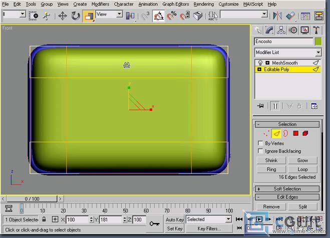Open the MAXScript menu
The height and width of the screenshot is (238, 330).
point(253,4)
